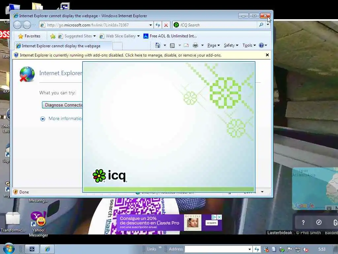Open a new blank tab
Screen dimensions: 338x254
coord(118,46)
